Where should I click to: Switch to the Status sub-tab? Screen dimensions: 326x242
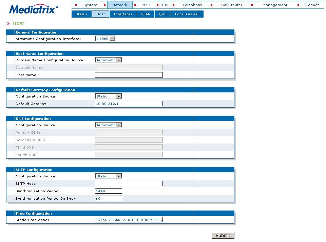81,14
